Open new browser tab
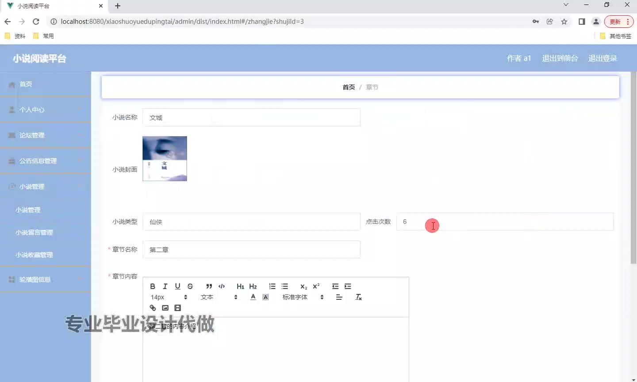Viewport: 637px width, 382px height. [x=118, y=6]
